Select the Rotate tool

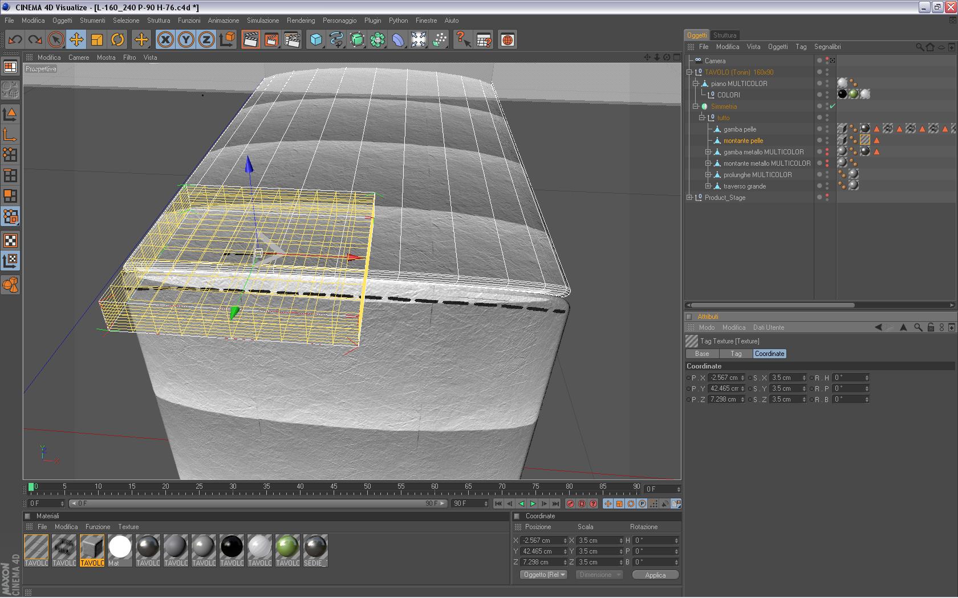117,40
